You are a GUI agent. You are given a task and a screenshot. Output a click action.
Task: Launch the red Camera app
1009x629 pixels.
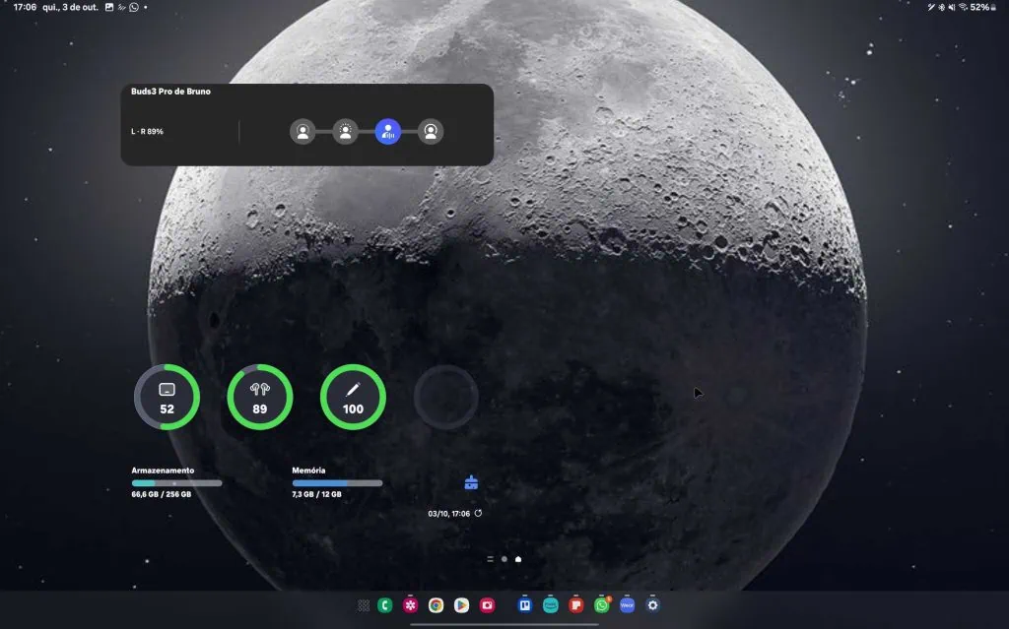(487, 605)
